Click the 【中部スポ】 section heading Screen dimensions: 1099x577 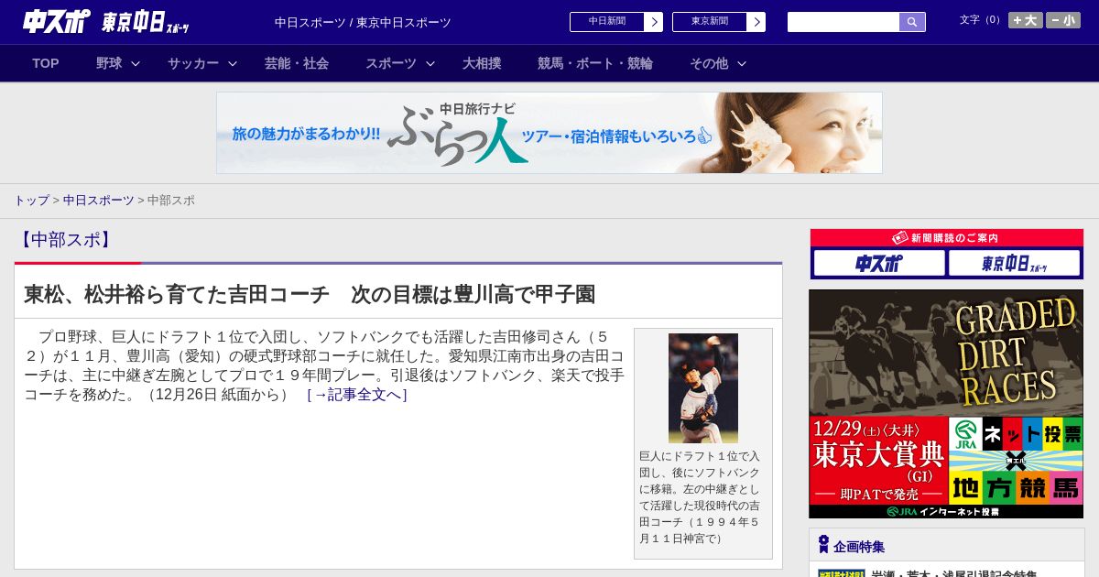[x=64, y=240]
